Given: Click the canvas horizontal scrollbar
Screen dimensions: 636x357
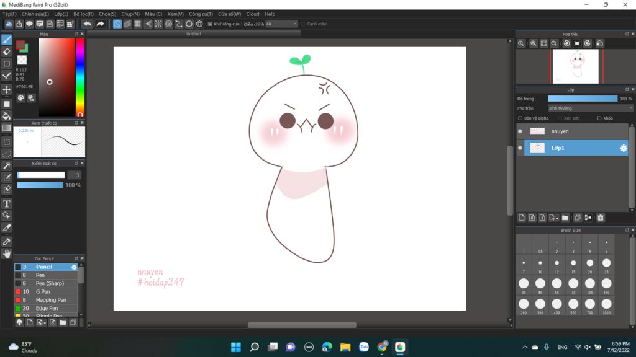Looking at the screenshot, I should (302, 325).
